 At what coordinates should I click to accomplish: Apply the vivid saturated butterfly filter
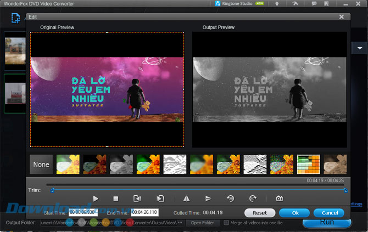coord(148,165)
